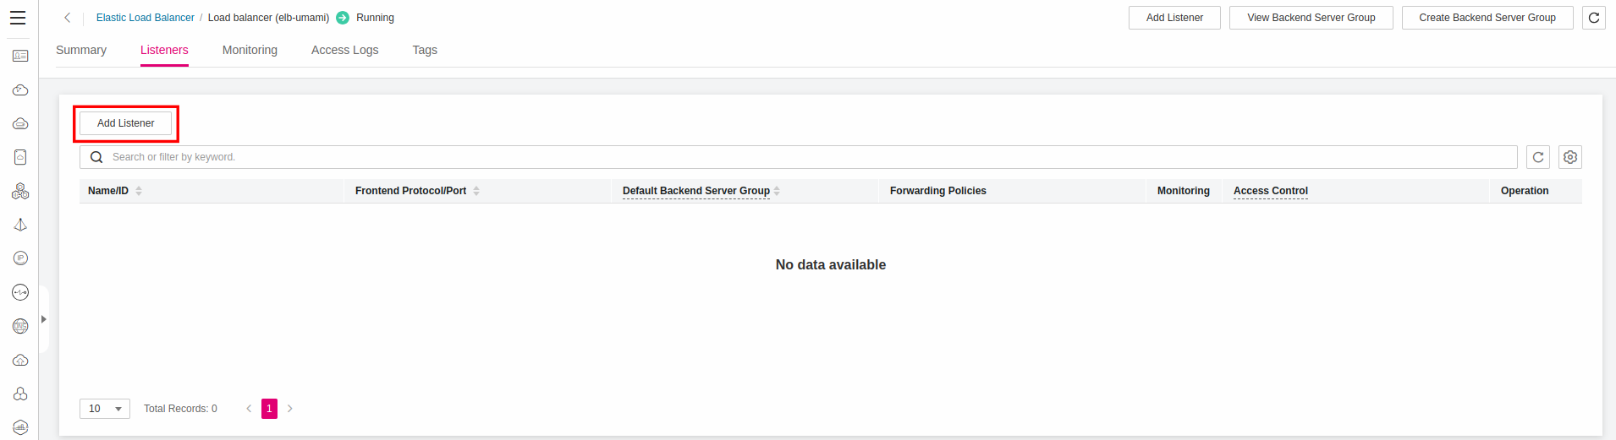
Task: Open the sidebar sailboat-shaped icon
Action: (20, 225)
